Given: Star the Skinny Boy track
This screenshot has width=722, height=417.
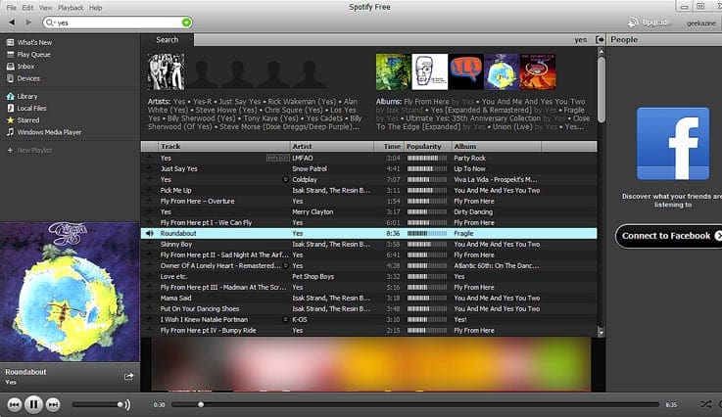Looking at the screenshot, I should click(x=150, y=244).
